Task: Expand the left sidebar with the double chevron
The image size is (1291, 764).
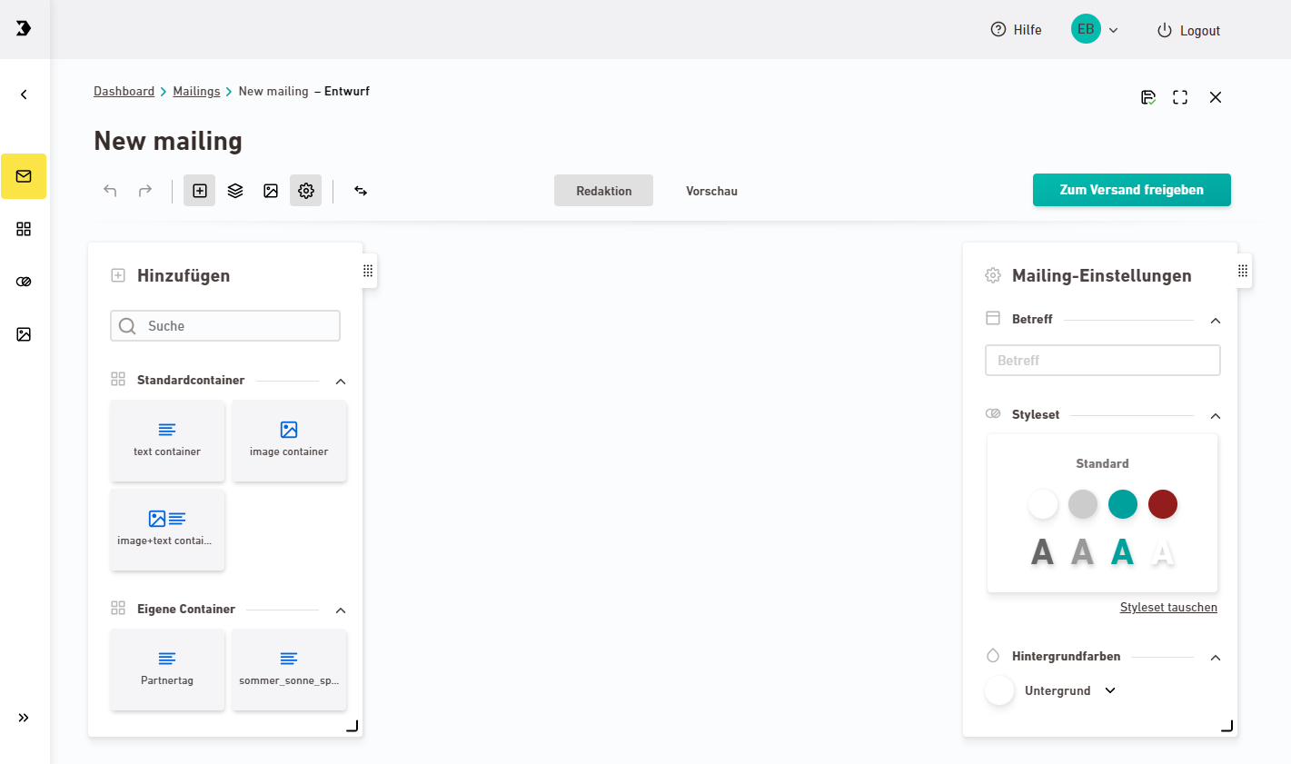Action: tap(24, 718)
